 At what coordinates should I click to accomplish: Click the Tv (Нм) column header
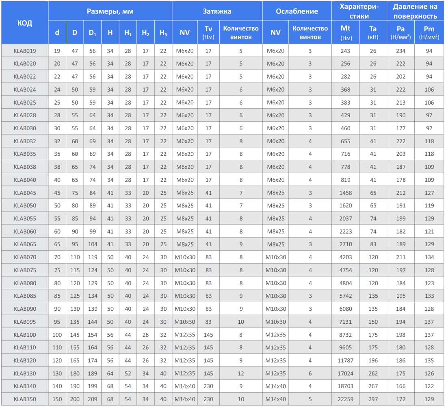(x=208, y=33)
